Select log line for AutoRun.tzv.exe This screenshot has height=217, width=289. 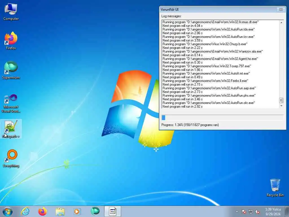209,37
